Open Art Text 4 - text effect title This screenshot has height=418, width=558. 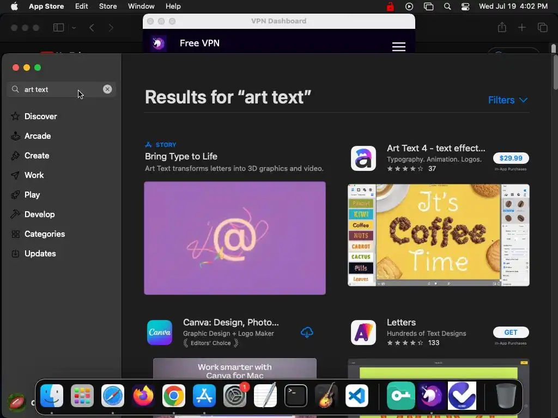tap(436, 148)
